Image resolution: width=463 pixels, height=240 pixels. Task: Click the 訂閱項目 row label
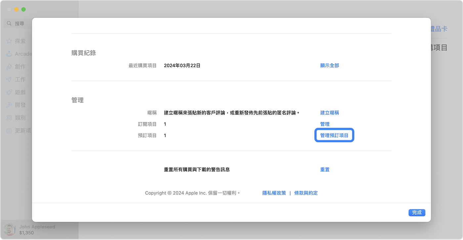[x=147, y=124]
